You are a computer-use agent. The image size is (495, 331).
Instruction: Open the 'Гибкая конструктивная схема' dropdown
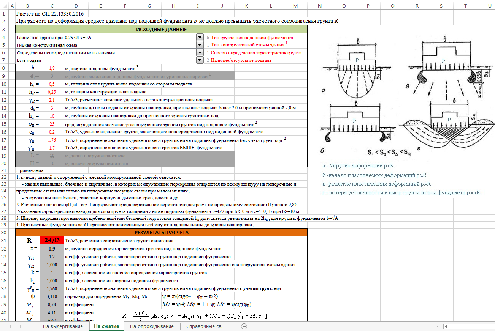[200, 45]
